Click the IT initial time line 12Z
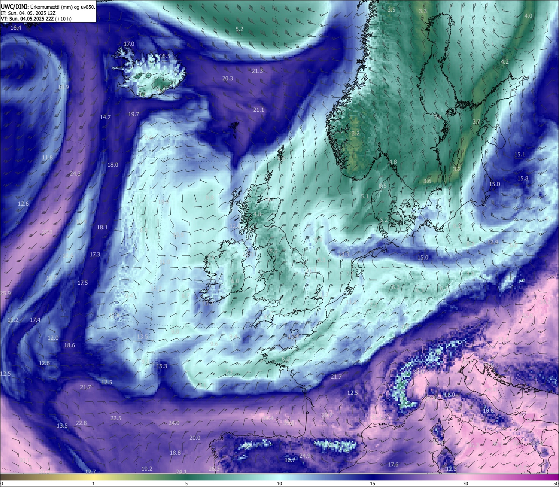Viewport: 559px width, 487px height. tap(28, 13)
